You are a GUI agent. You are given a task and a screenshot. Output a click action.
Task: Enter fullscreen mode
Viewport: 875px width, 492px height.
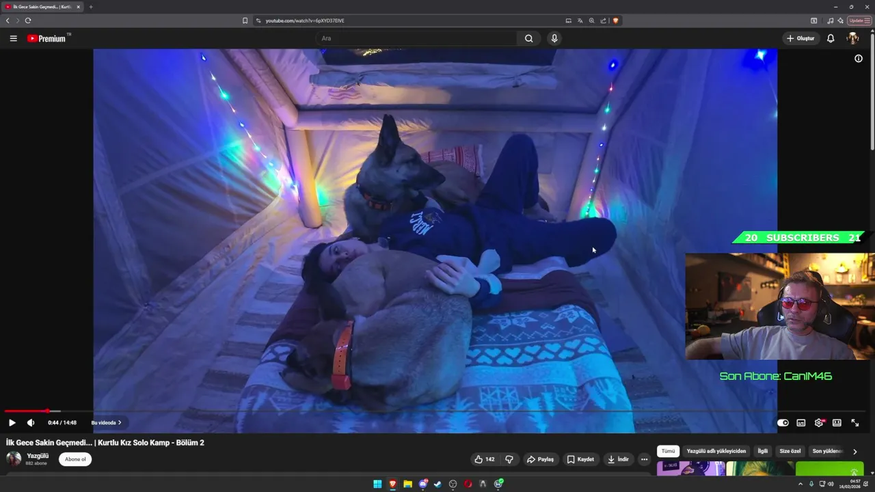tap(854, 422)
